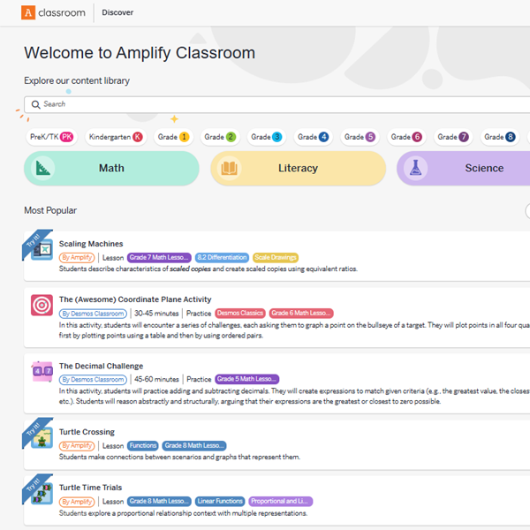Select the Science subject category
This screenshot has width=530, height=530.
pos(468,168)
